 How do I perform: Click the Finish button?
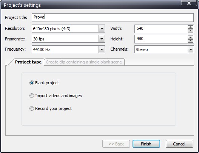click(146, 144)
